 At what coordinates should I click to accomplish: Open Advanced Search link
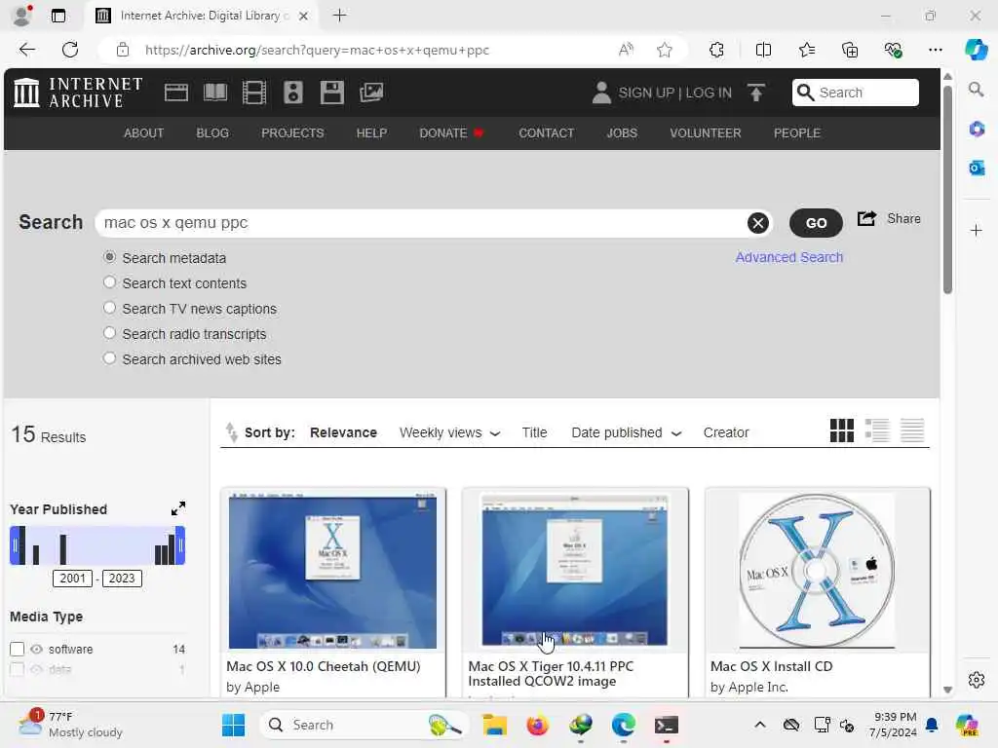pos(788,257)
